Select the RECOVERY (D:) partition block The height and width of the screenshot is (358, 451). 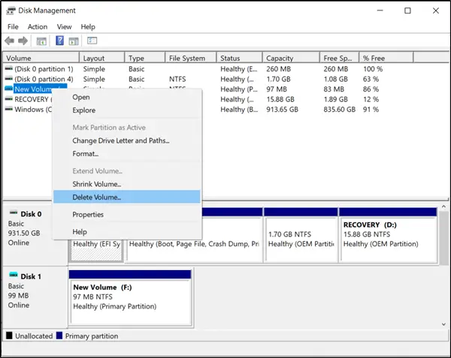(x=388, y=234)
